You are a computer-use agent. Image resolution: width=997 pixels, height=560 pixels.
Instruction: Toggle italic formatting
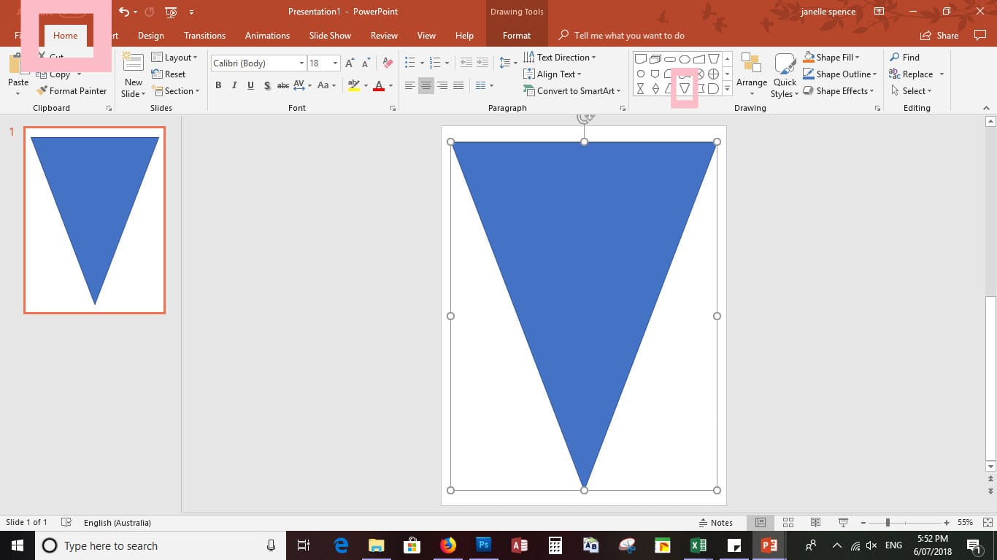tap(234, 85)
